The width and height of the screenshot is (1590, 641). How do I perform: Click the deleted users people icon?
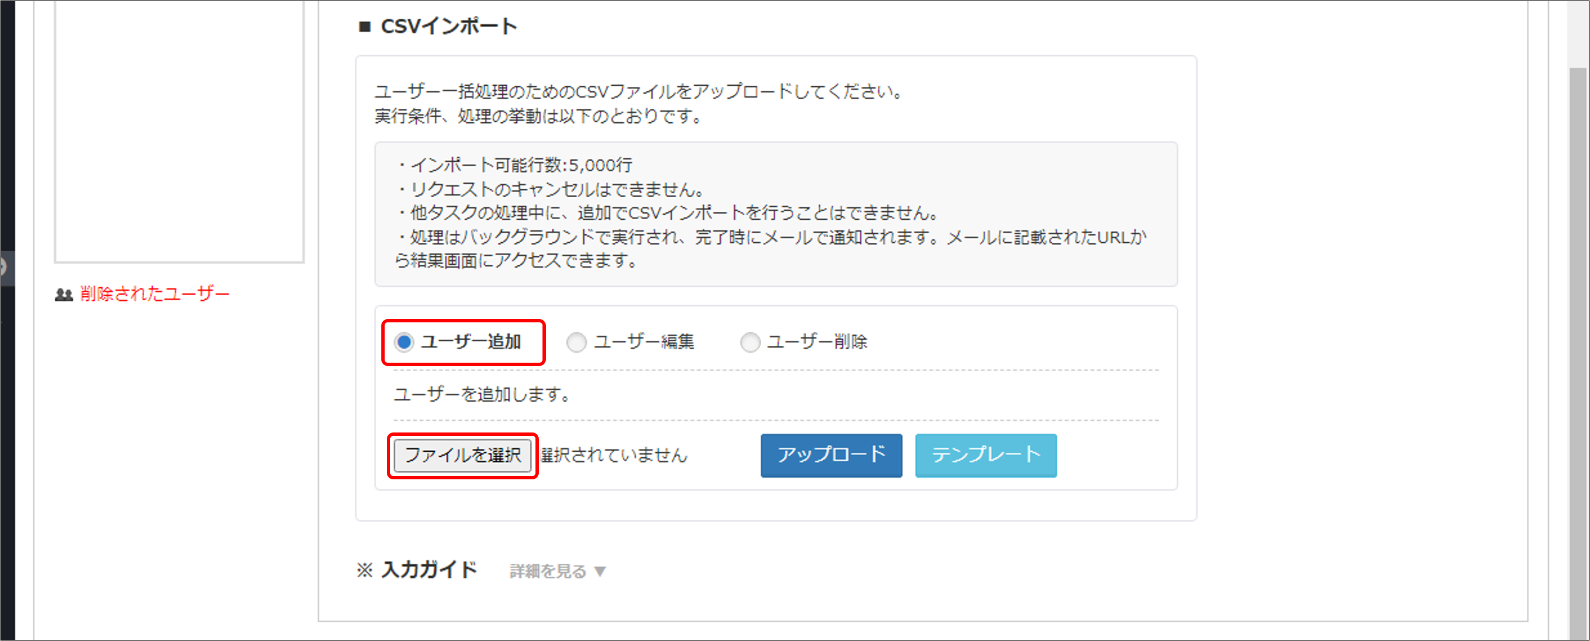point(64,295)
